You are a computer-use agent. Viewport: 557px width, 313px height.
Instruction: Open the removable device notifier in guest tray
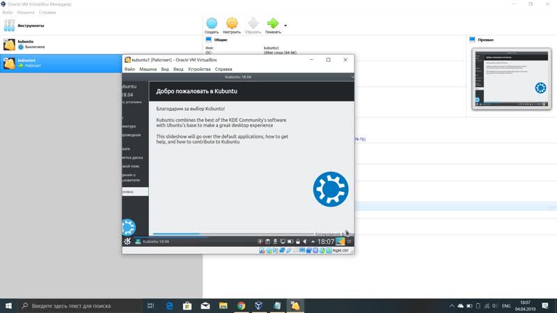point(275,241)
